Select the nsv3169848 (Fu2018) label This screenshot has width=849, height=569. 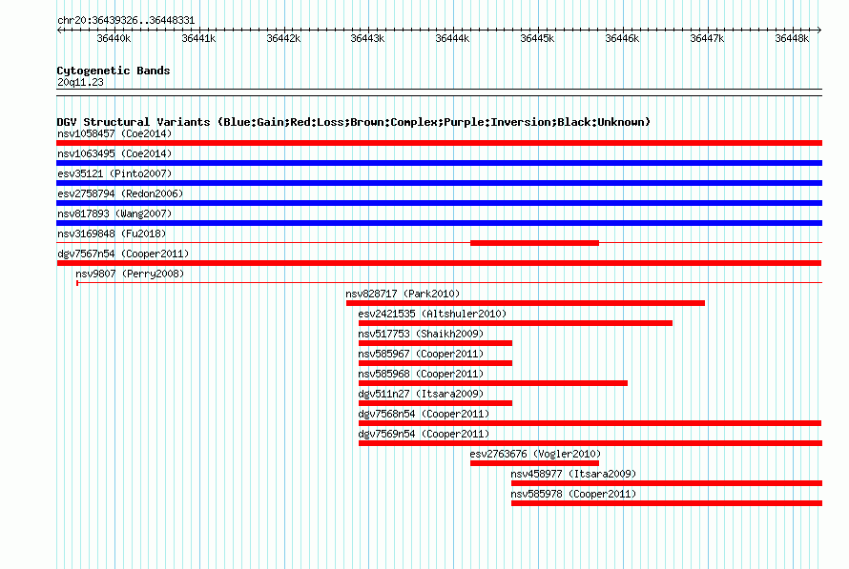click(112, 234)
